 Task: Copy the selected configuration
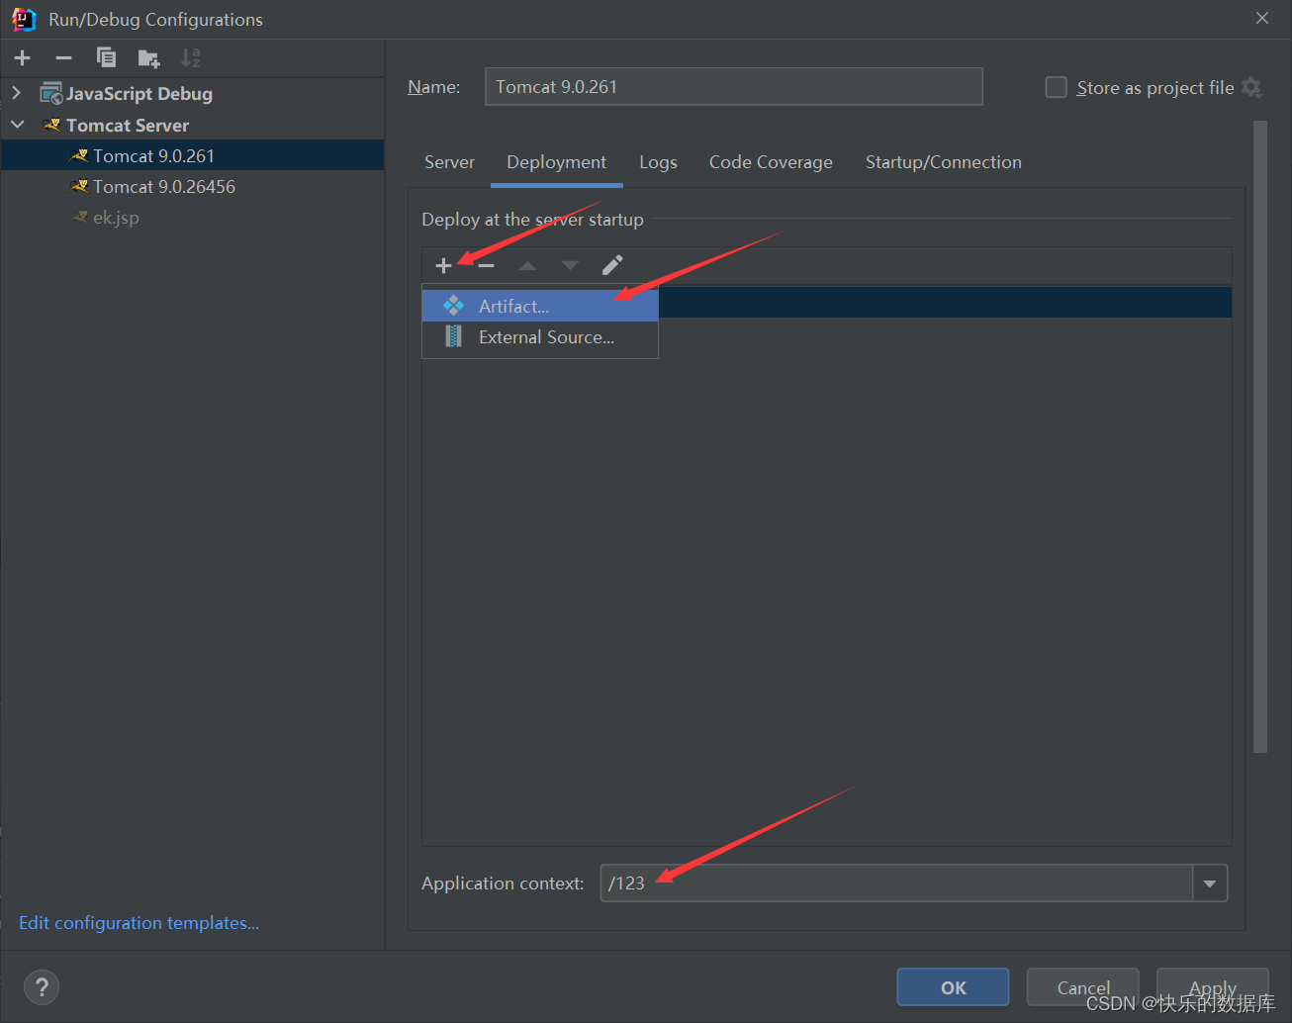point(106,58)
